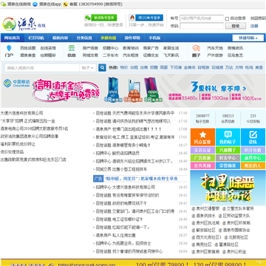266x266 pixels.
Task: Click the green 广告投放 tile
Action: 203,158
